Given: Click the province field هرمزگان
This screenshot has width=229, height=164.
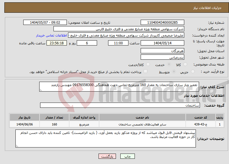Looking at the screenshot, I should point(162,51).
